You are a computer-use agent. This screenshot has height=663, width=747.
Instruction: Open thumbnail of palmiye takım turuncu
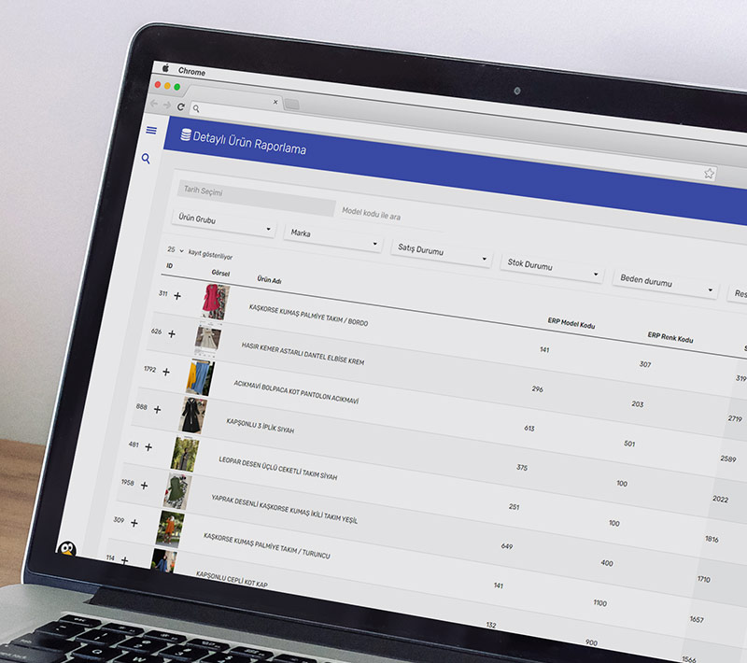coord(170,529)
